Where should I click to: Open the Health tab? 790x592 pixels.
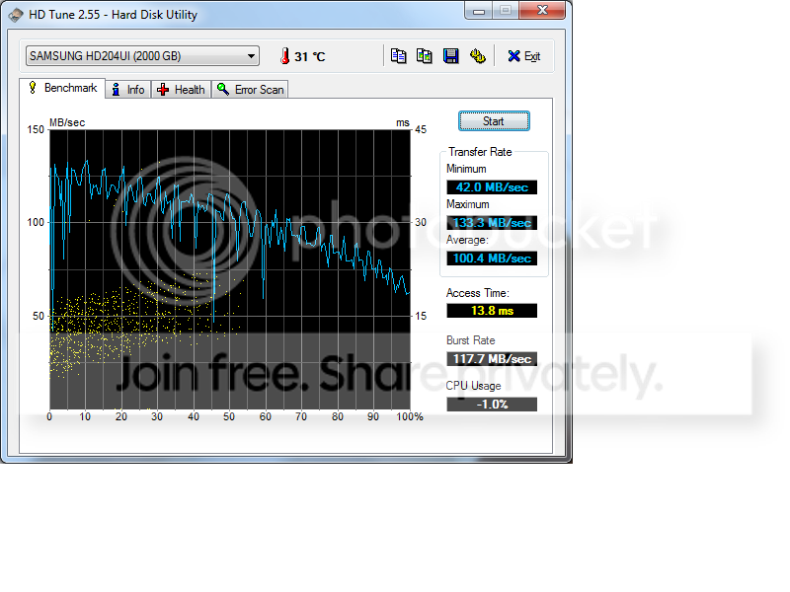(x=182, y=90)
